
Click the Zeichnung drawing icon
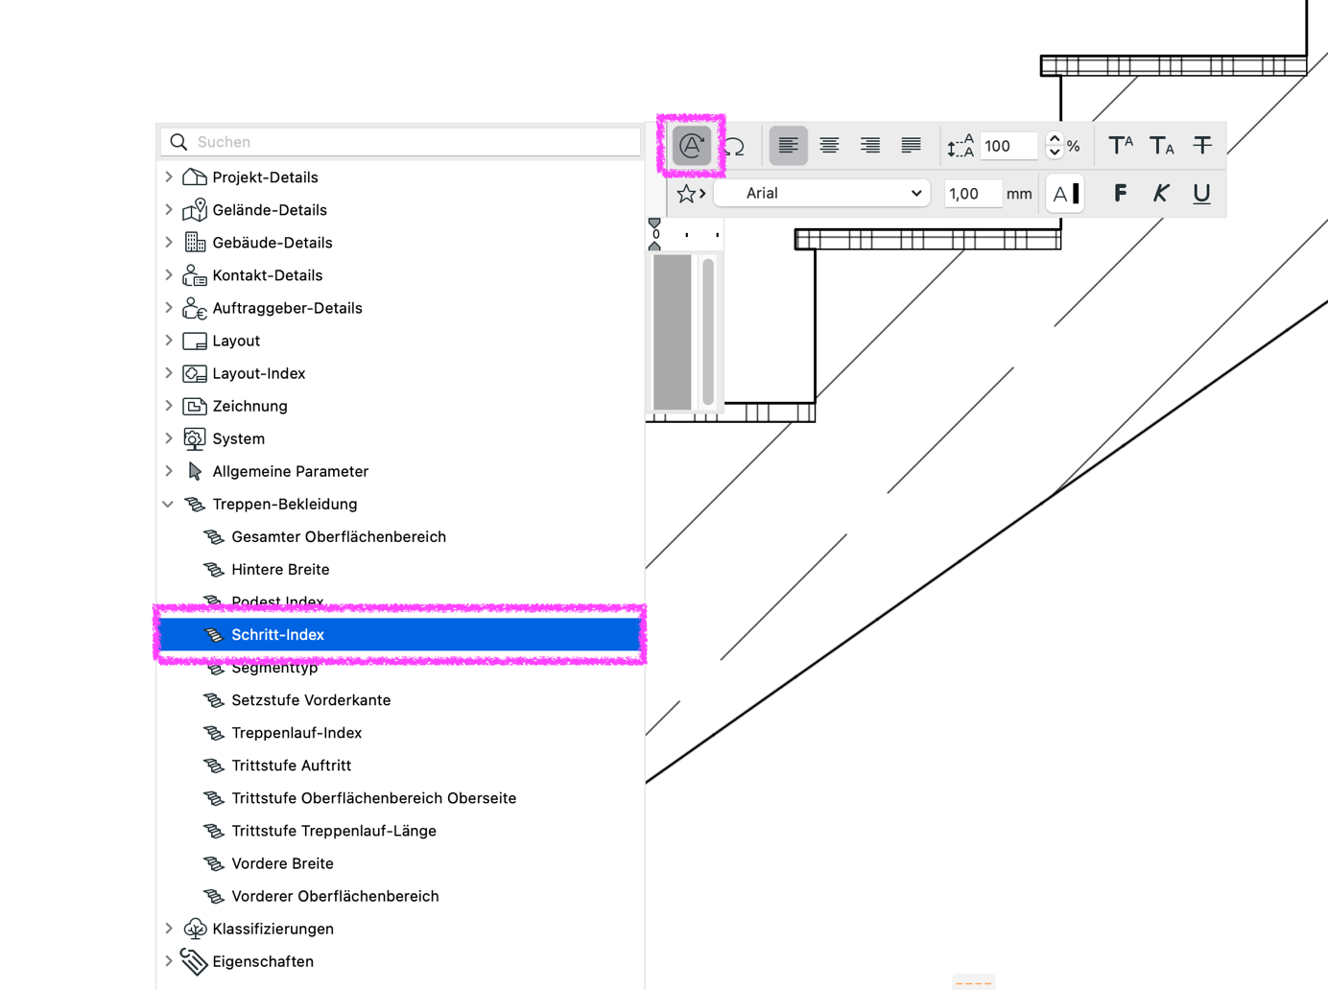[x=195, y=406]
